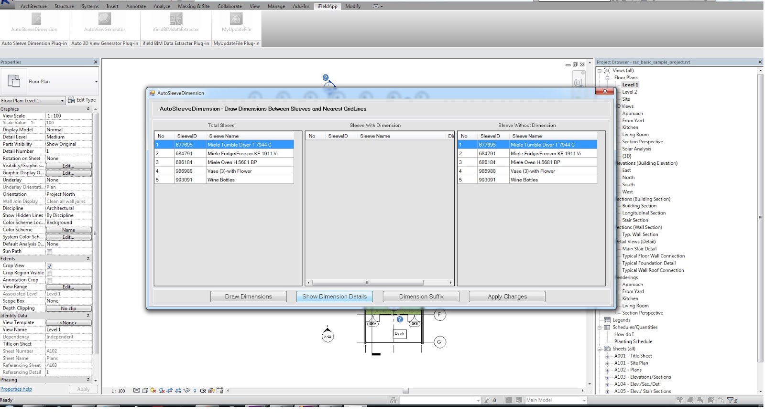This screenshot has height=414, width=765.
Task: Click the worksets icon in the status bar
Action: click(393, 400)
